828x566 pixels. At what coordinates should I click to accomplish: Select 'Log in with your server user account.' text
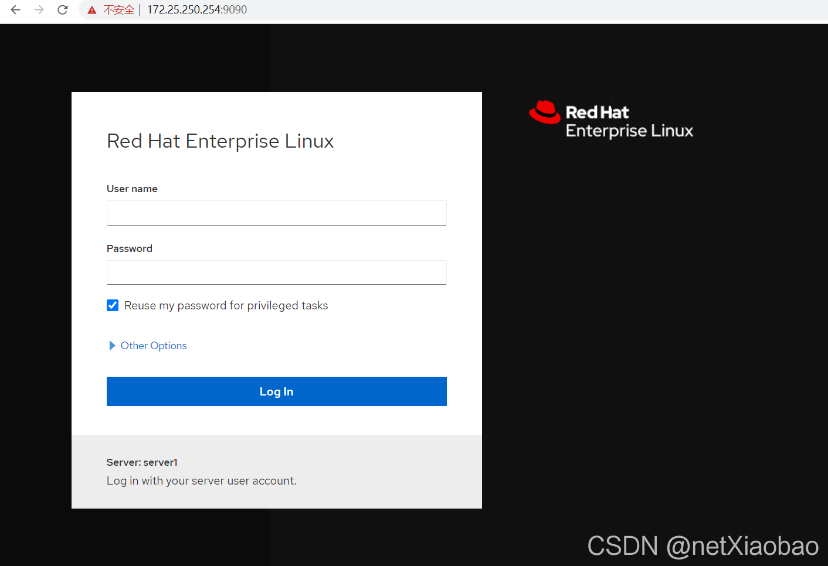tap(202, 480)
